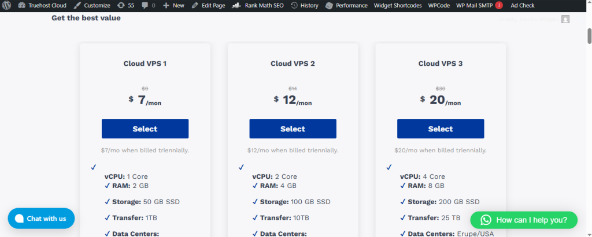Click 'Transfer: 10TB' feature

[280, 218]
